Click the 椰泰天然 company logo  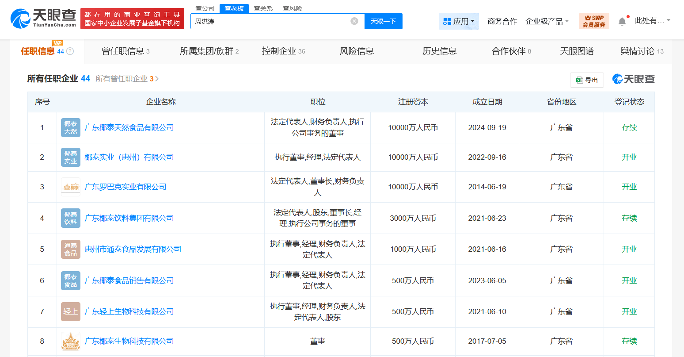click(x=70, y=127)
